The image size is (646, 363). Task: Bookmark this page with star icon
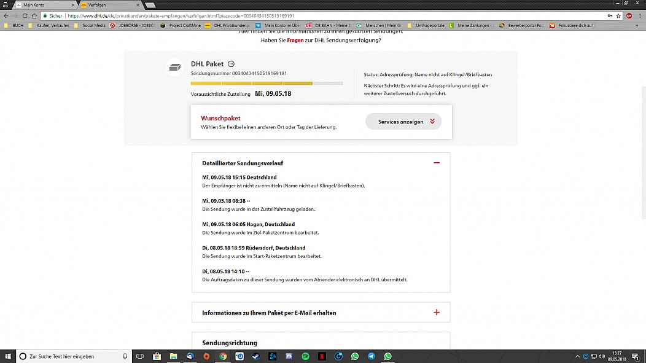pos(618,15)
